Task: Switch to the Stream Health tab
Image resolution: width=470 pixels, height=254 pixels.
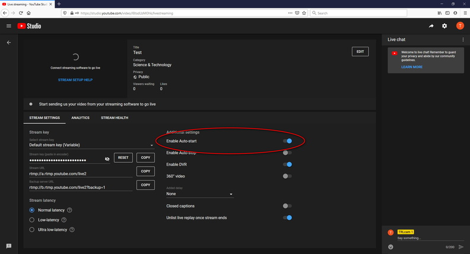Action: [x=115, y=118]
